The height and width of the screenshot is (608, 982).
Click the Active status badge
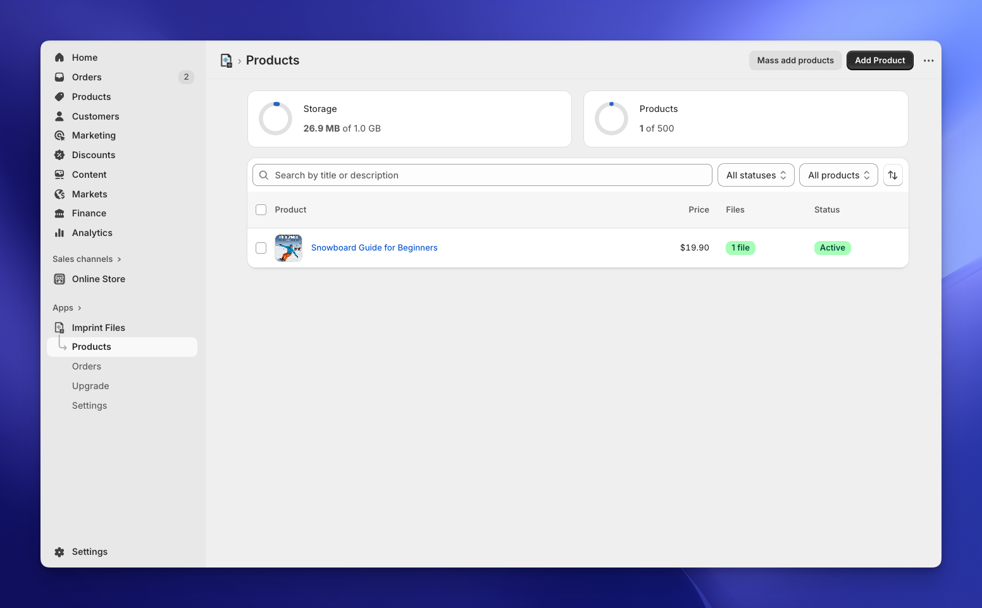point(833,248)
